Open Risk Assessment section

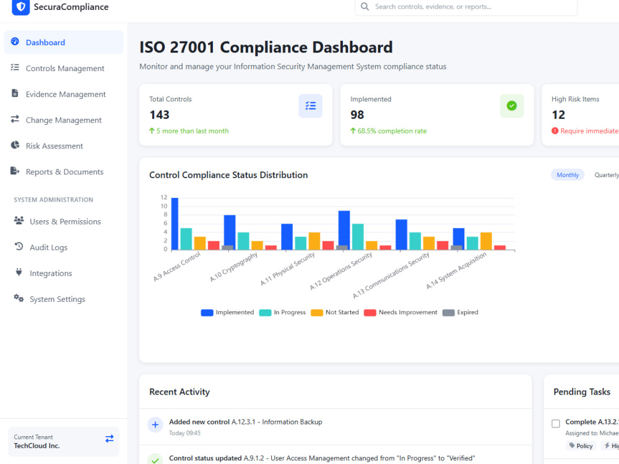point(64,146)
